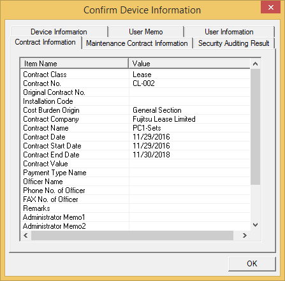Click the horizontal scrollbar thumb
This screenshot has height=281, width=285.
click(x=132, y=235)
